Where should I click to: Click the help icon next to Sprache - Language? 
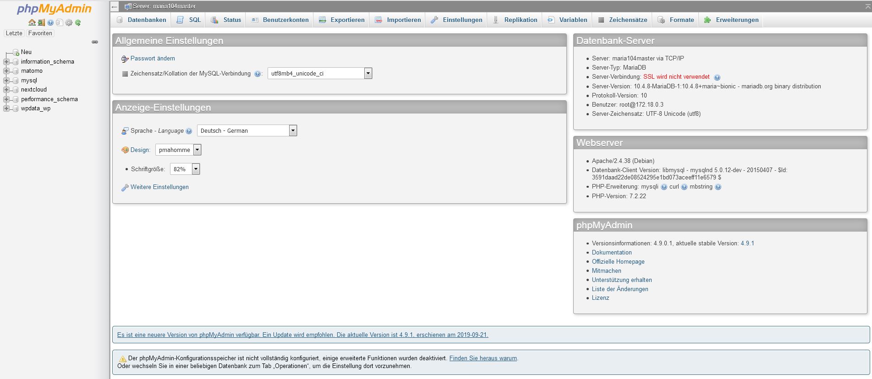tap(189, 131)
